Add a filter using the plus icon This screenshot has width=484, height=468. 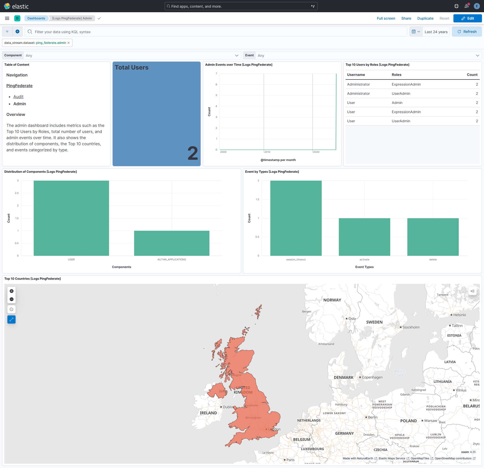tap(17, 31)
